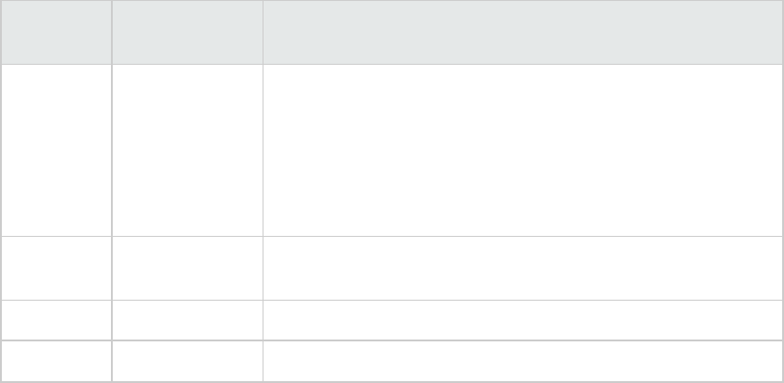This screenshot has width=784, height=383.
Task: Select first-column cell in third body row
Action: [55, 320]
